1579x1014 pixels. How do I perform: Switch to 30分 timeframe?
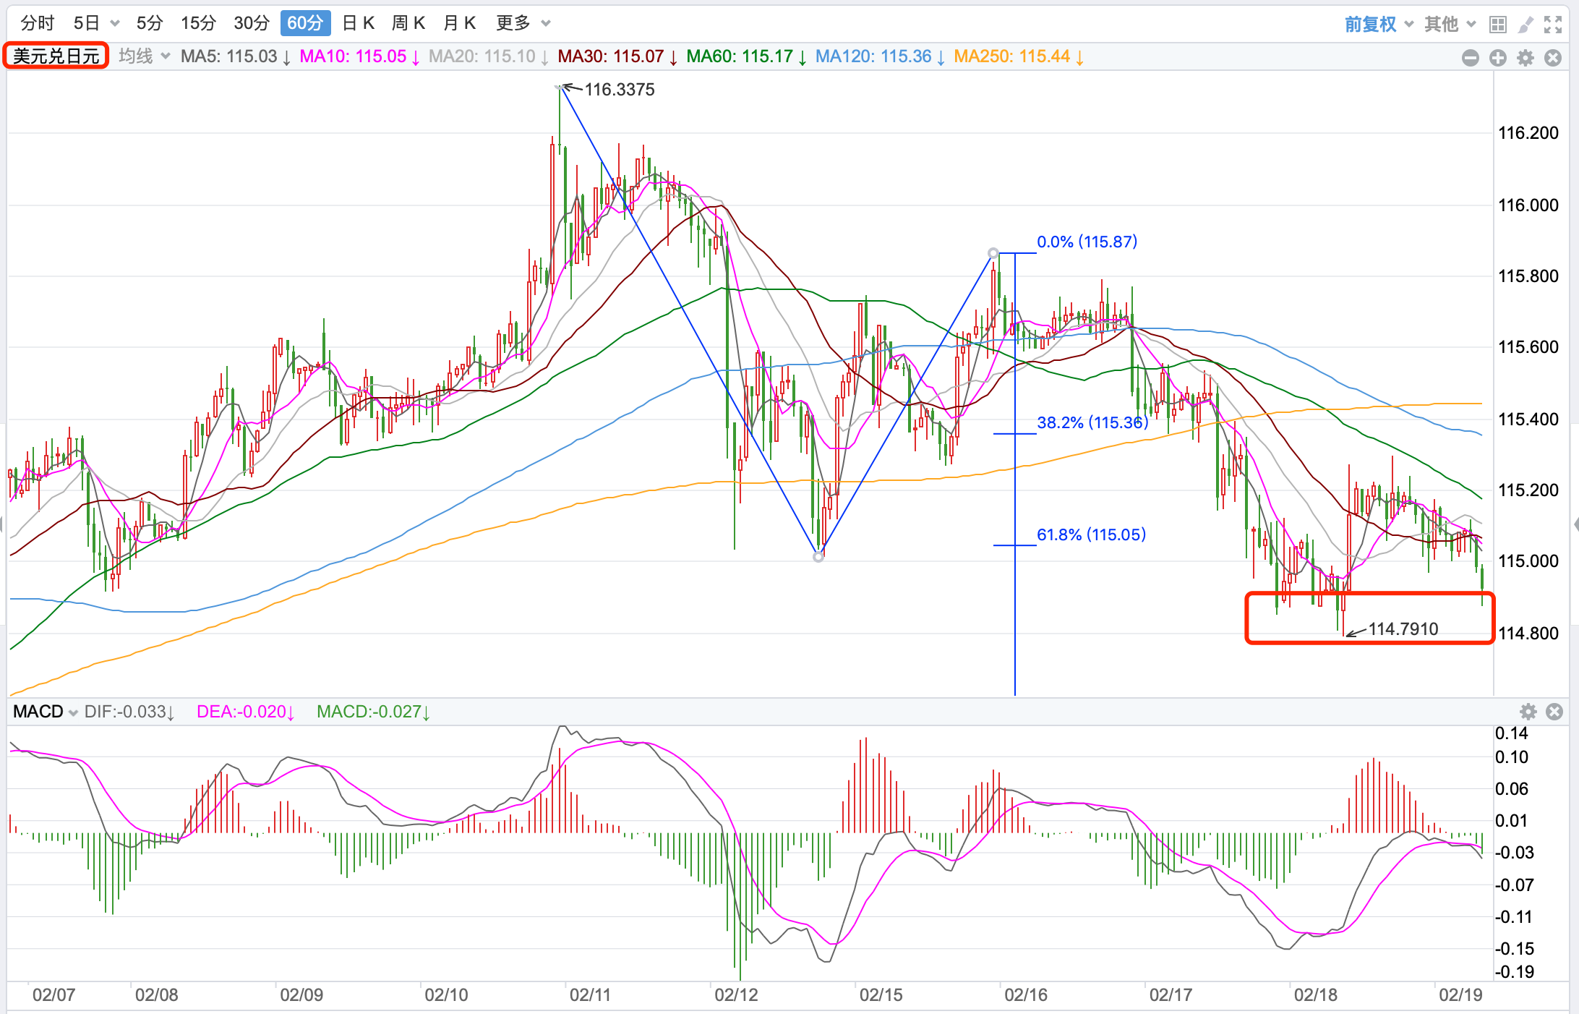(x=252, y=24)
